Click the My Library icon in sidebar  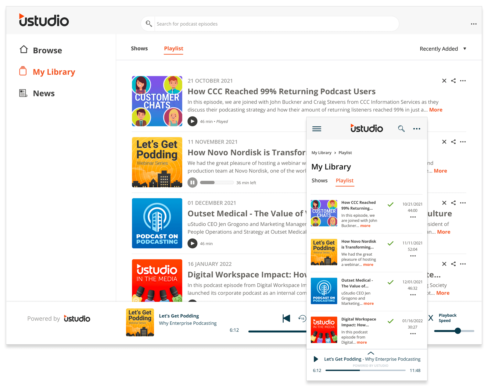click(23, 71)
